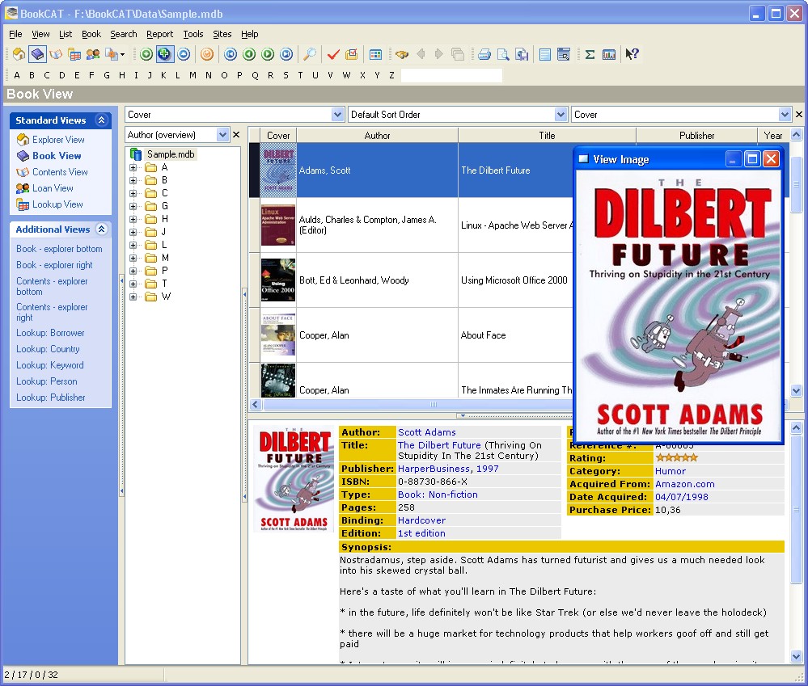Collapse the Standard Views panel
808x686 pixels.
click(x=102, y=120)
